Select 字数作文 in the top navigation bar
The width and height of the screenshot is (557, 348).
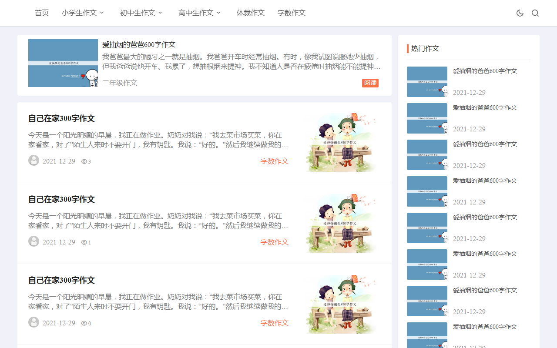[x=292, y=13]
